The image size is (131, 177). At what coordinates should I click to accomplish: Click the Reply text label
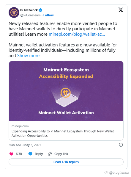(x=39, y=154)
